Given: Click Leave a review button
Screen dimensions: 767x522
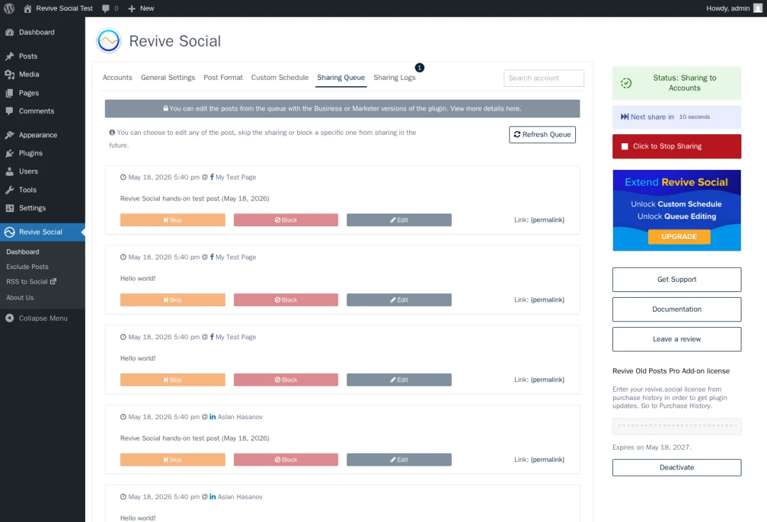Looking at the screenshot, I should pos(677,339).
